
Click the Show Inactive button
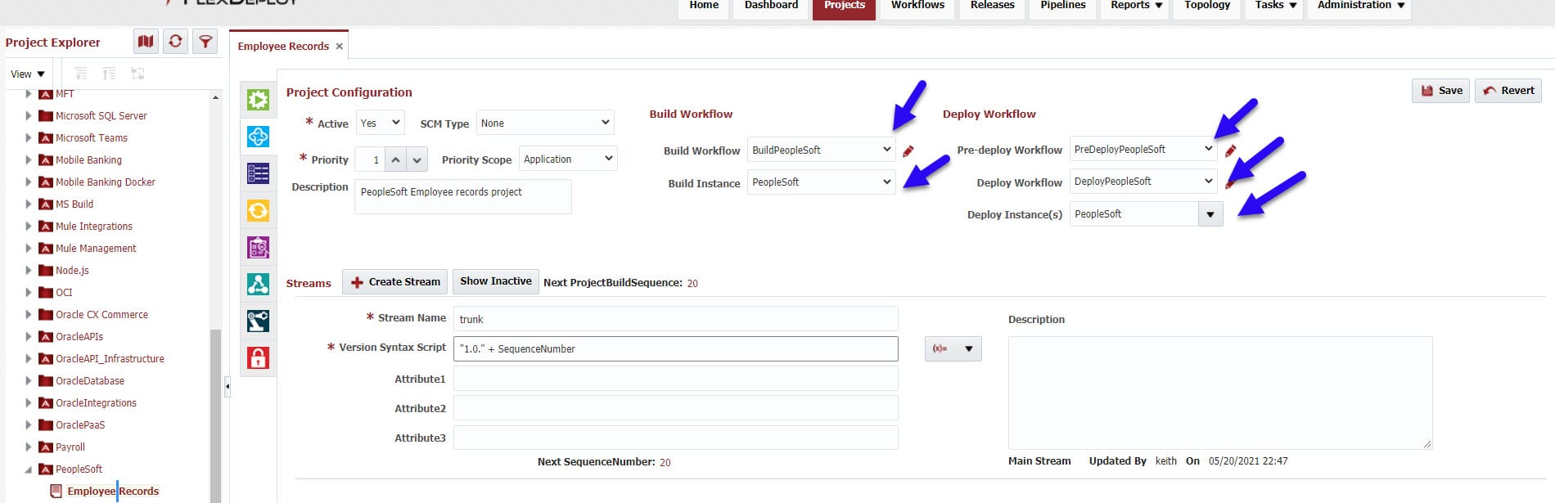(x=495, y=281)
